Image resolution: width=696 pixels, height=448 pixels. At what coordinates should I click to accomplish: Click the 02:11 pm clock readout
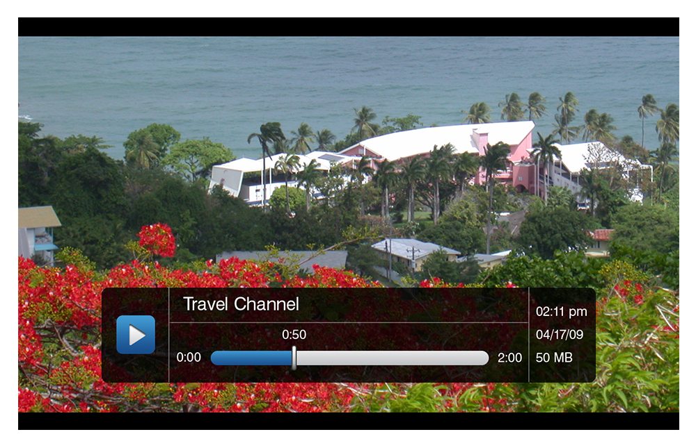(561, 312)
